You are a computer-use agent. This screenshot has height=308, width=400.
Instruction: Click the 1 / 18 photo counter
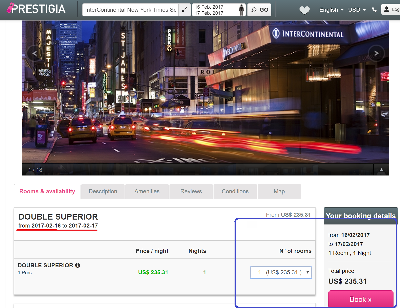pyautogui.click(x=35, y=170)
